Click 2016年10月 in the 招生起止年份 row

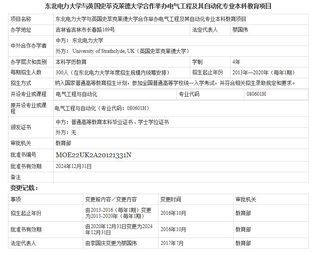[x=173, y=213]
